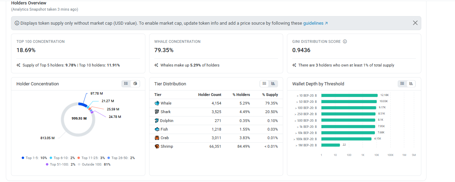
Task: Show Tier Distribution as table list
Action: point(264,84)
